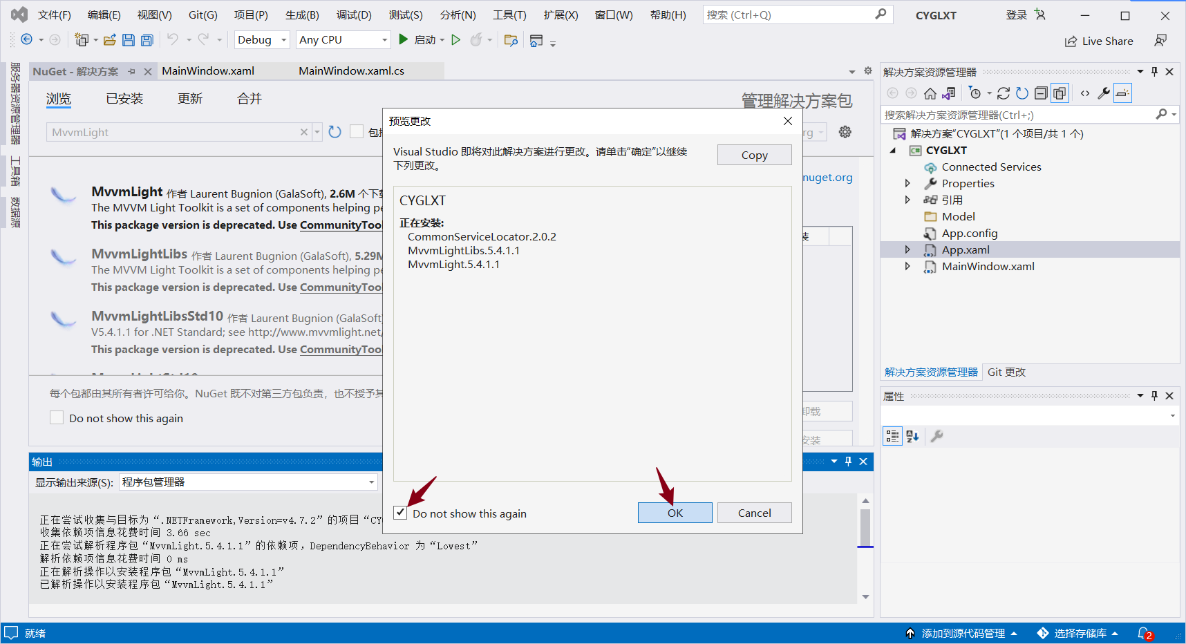Click the Alphabetical sort icon in Properties panel

[912, 436]
